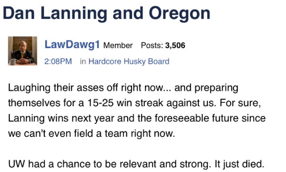Click the coffee mug in the avatar image
The height and width of the screenshot is (172, 286).
click(12, 62)
